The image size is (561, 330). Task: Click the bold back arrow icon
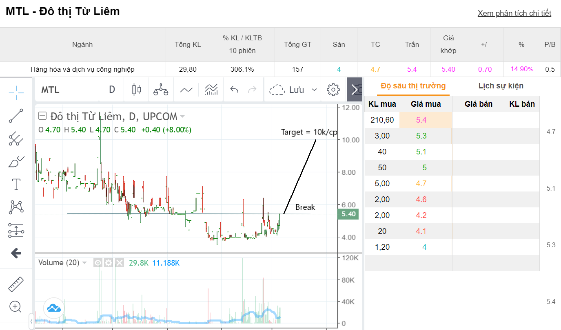16,253
